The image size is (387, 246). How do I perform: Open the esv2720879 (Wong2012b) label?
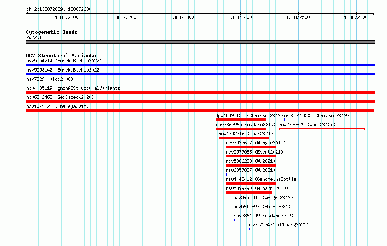click(307, 125)
